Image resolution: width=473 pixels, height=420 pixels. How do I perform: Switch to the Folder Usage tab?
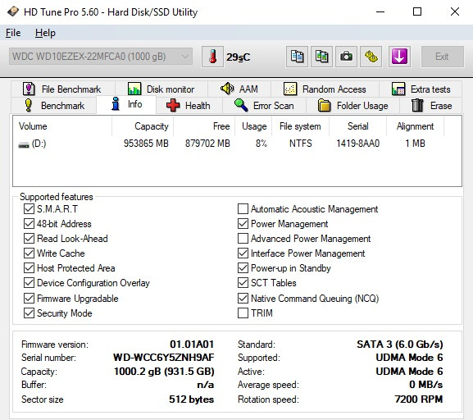pyautogui.click(x=353, y=106)
